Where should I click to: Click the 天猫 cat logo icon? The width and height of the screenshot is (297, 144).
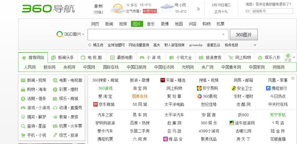tap(162, 80)
